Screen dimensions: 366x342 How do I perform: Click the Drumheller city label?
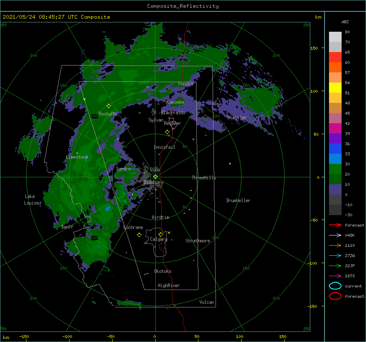(238, 200)
